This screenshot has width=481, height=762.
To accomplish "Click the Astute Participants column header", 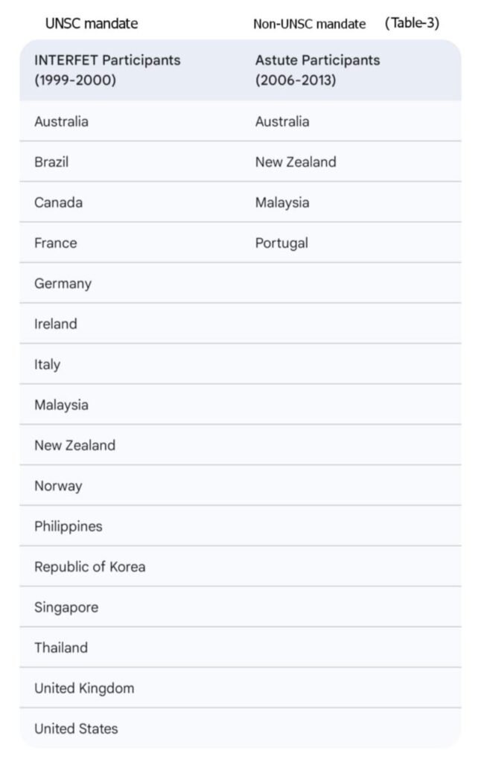I will coord(317,70).
